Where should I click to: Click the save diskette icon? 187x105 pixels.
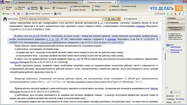pos(18,14)
